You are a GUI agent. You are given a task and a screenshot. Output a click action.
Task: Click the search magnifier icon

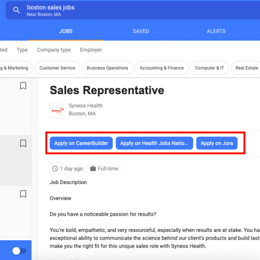tap(17, 10)
